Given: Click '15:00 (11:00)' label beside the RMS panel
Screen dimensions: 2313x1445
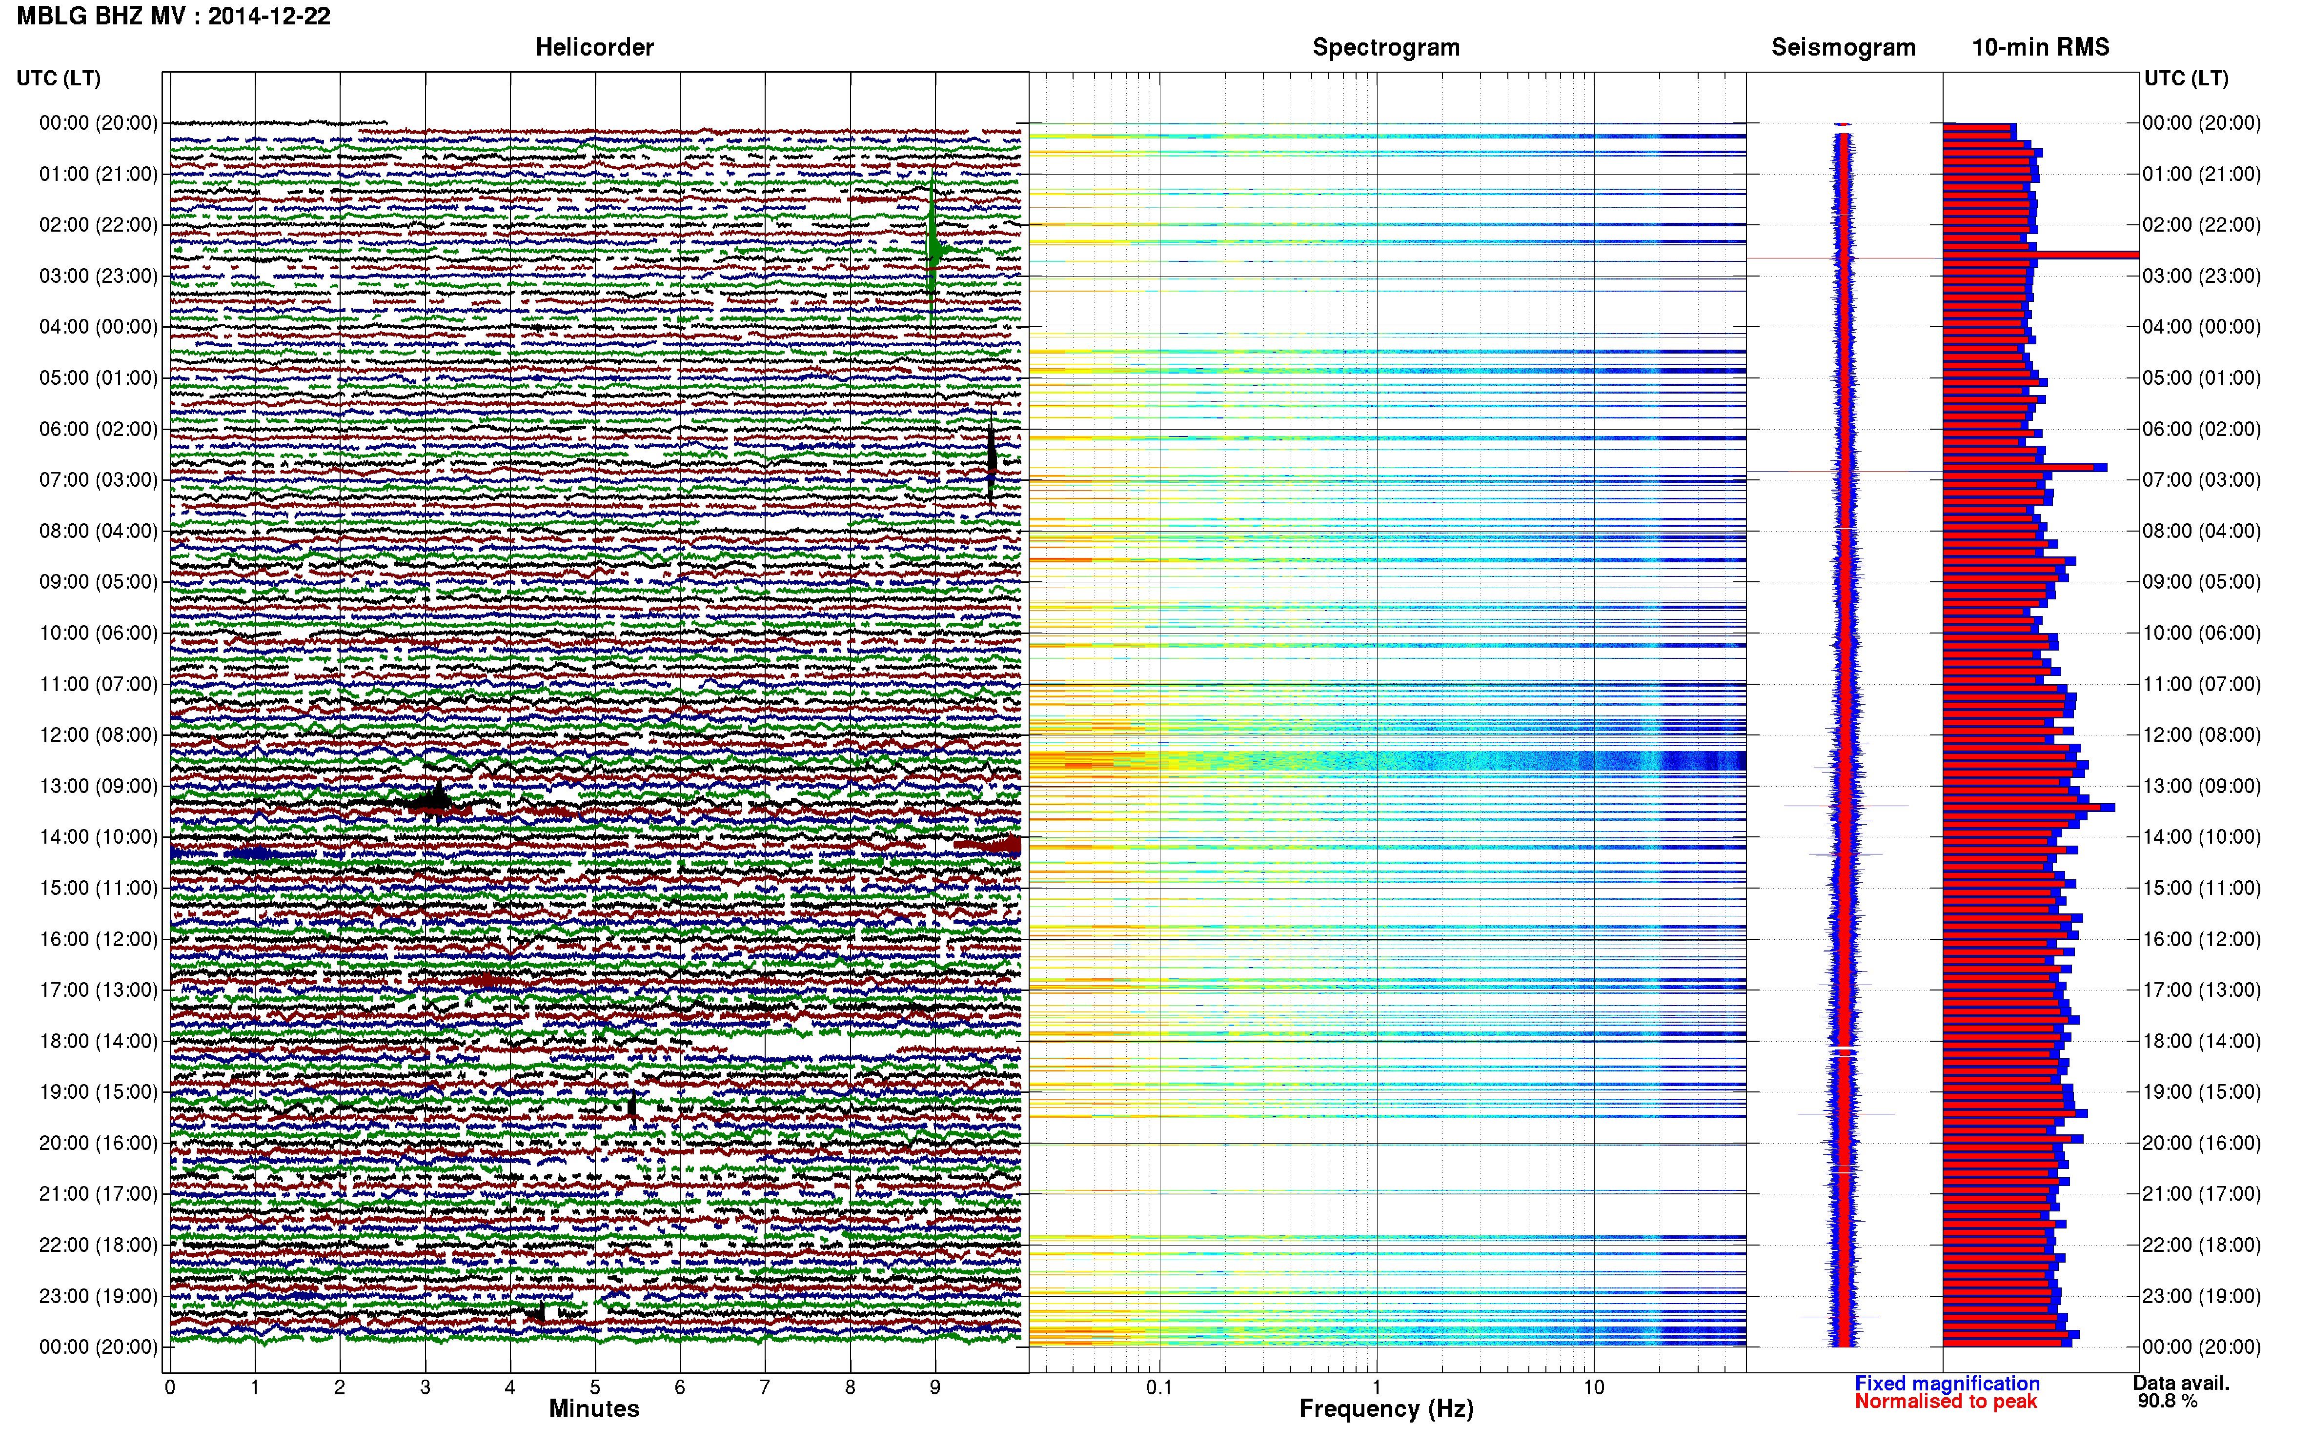Looking at the screenshot, I should click(x=2201, y=888).
